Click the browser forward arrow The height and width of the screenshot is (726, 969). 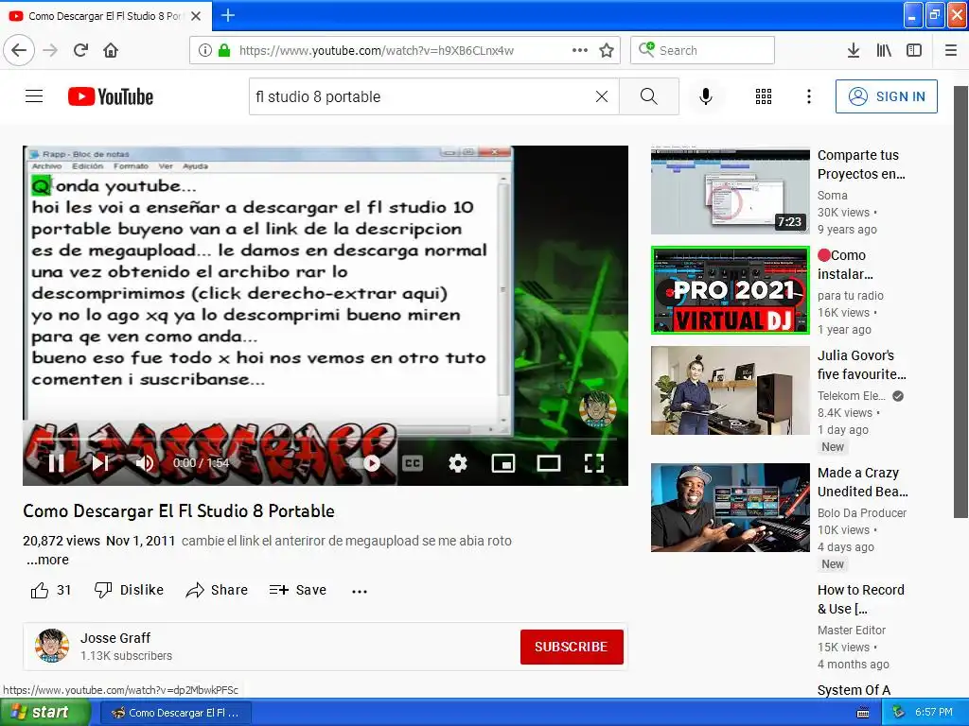point(50,50)
